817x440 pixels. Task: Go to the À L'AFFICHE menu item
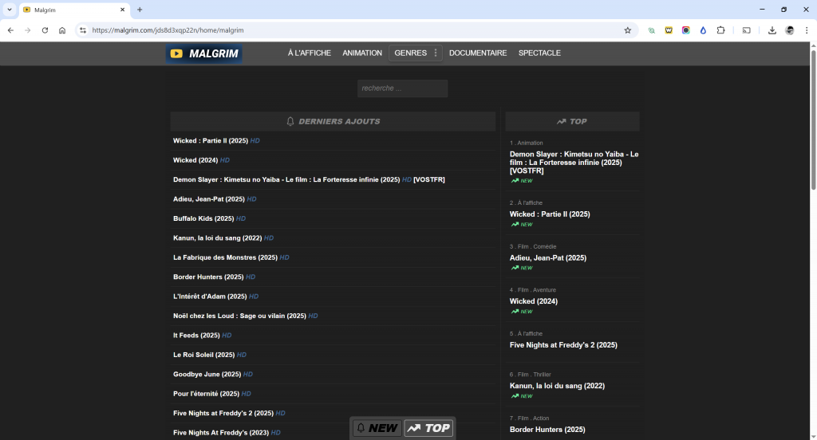coord(309,53)
